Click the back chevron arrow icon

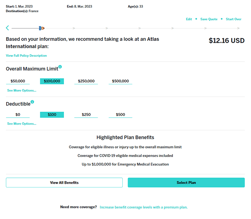[7, 28]
